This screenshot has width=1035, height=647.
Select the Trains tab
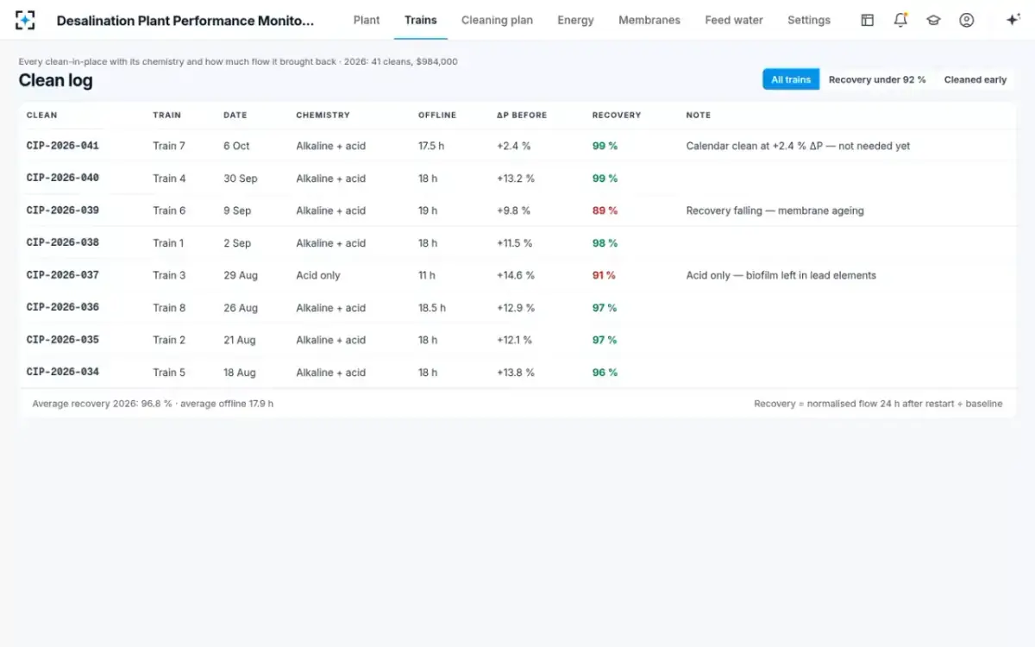pos(421,20)
